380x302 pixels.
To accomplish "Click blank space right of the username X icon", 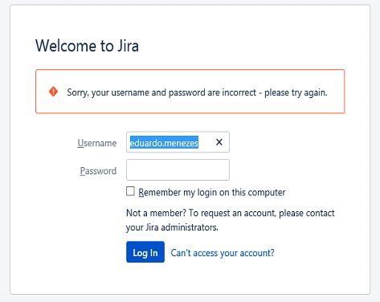I will [226, 142].
